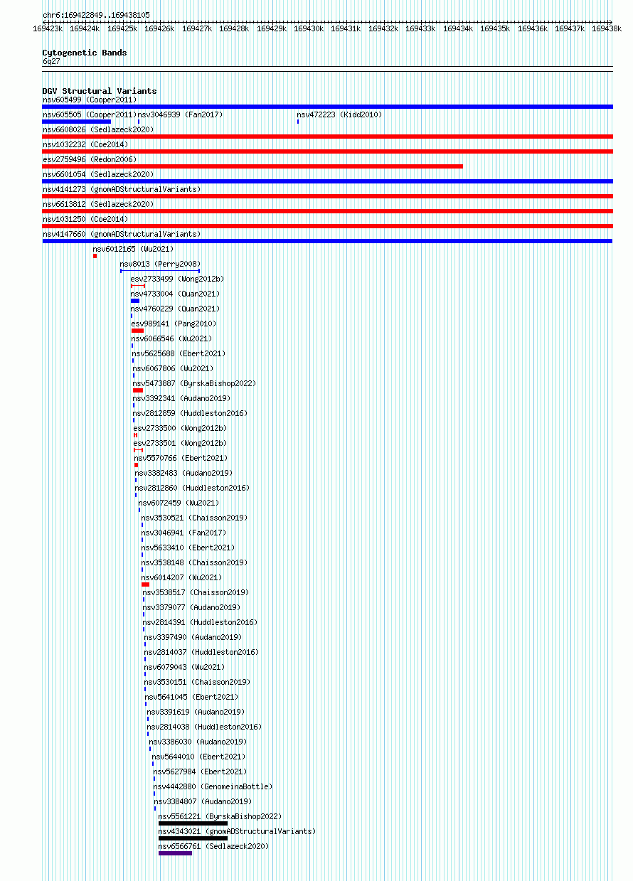Click nsv6079043 (Wu2021) label
Screen dimensions: 633x881
click(184, 667)
